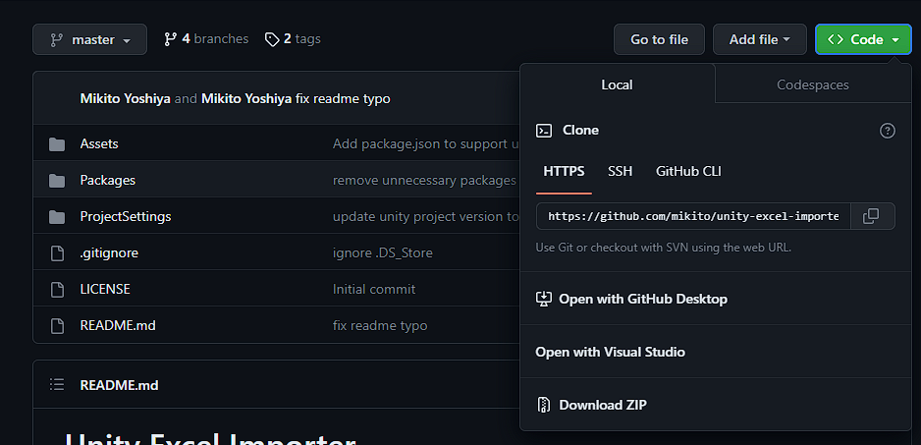Open the Assets folder
This screenshot has width=921, height=445.
coord(99,143)
